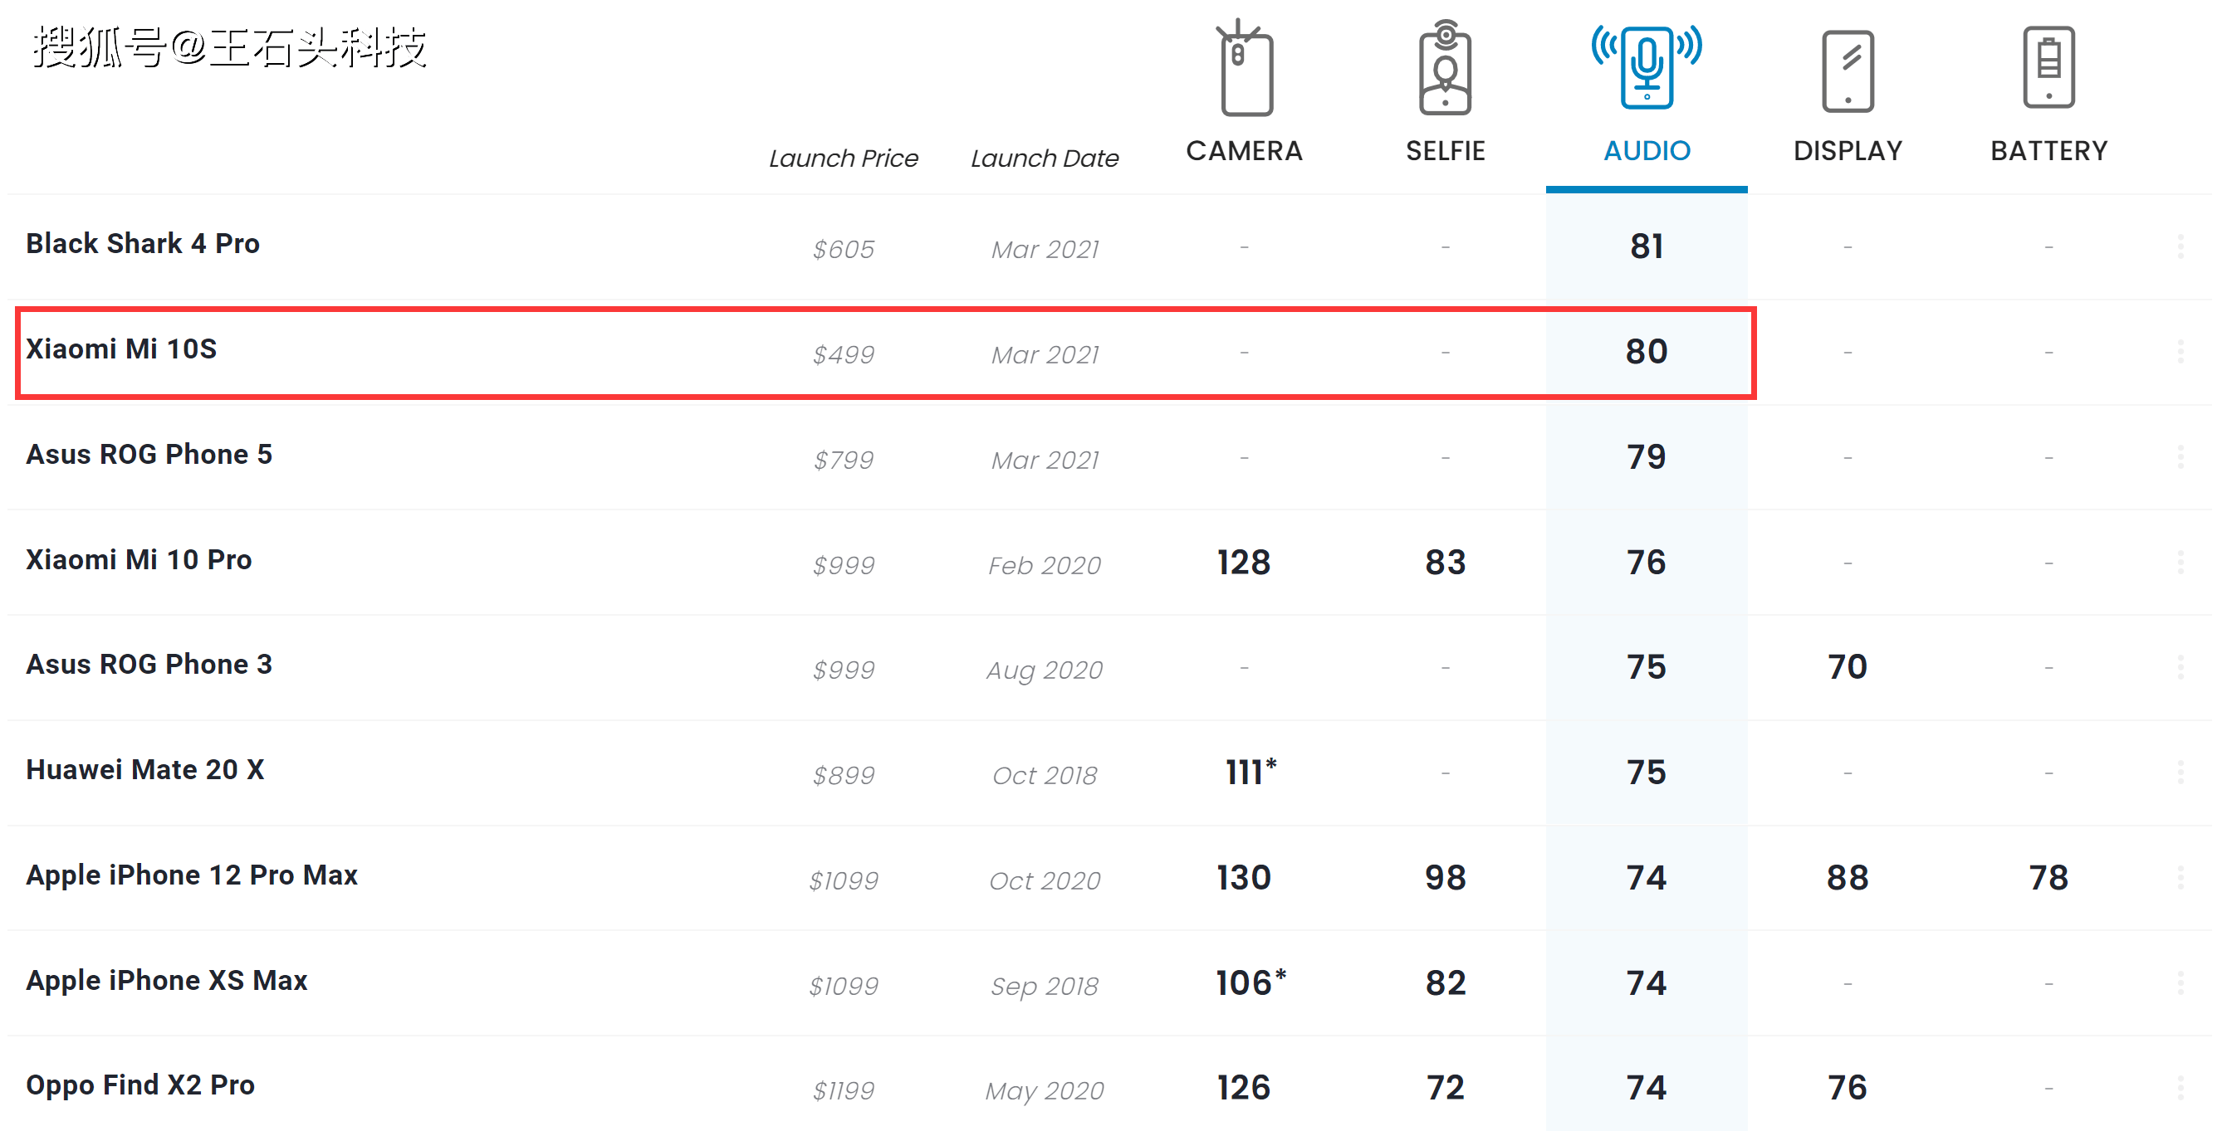
Task: Open more options for Black Shark 4 Pro
Action: (x=2181, y=246)
